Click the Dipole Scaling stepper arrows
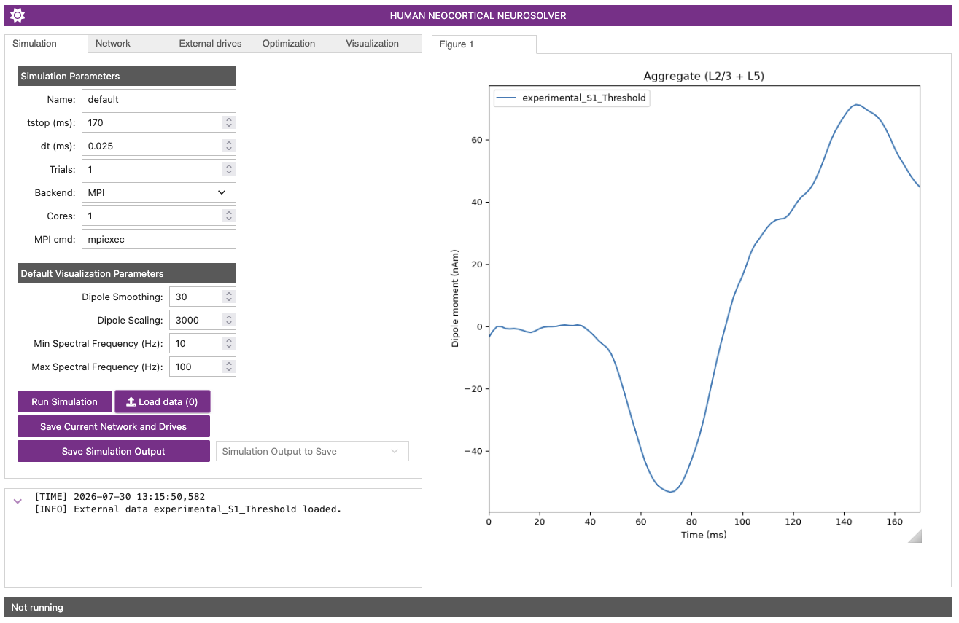Viewport: 959px width, 623px height. pyautogui.click(x=229, y=320)
